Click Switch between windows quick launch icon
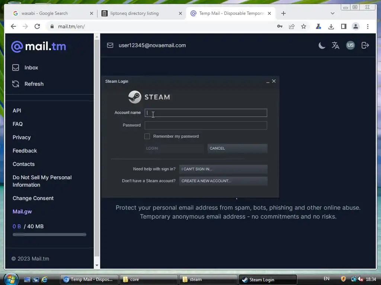This screenshot has width=381, height=285. (35, 279)
